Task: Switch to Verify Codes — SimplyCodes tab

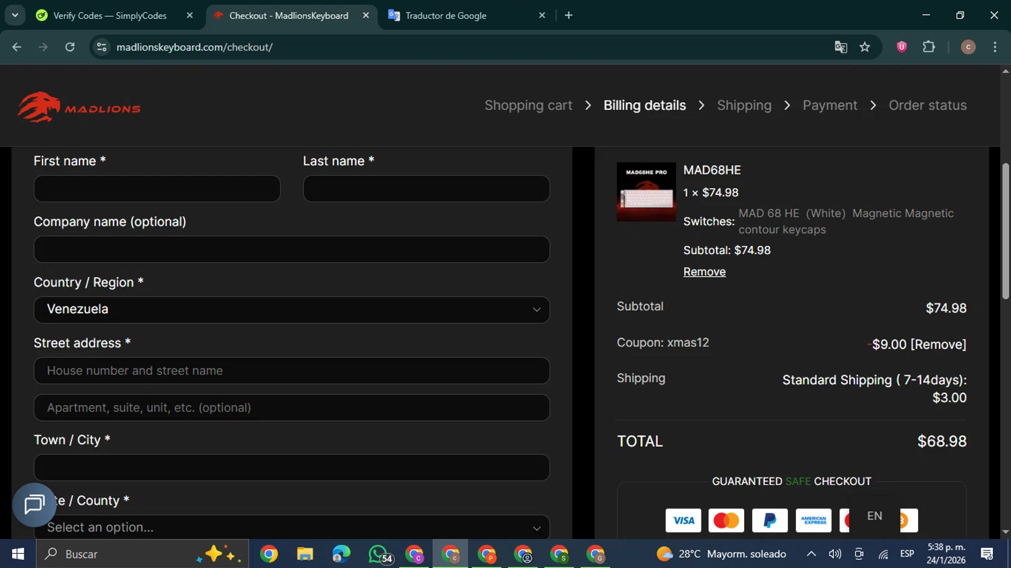Action: (110, 15)
